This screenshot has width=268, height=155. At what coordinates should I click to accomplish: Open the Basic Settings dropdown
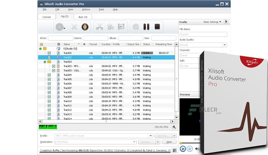pyautogui.click(x=213, y=22)
